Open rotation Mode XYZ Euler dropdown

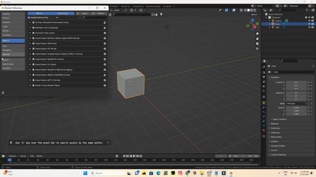point(296,104)
